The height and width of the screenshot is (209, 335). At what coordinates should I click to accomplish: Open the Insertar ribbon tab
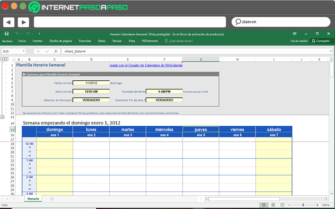[38, 41]
